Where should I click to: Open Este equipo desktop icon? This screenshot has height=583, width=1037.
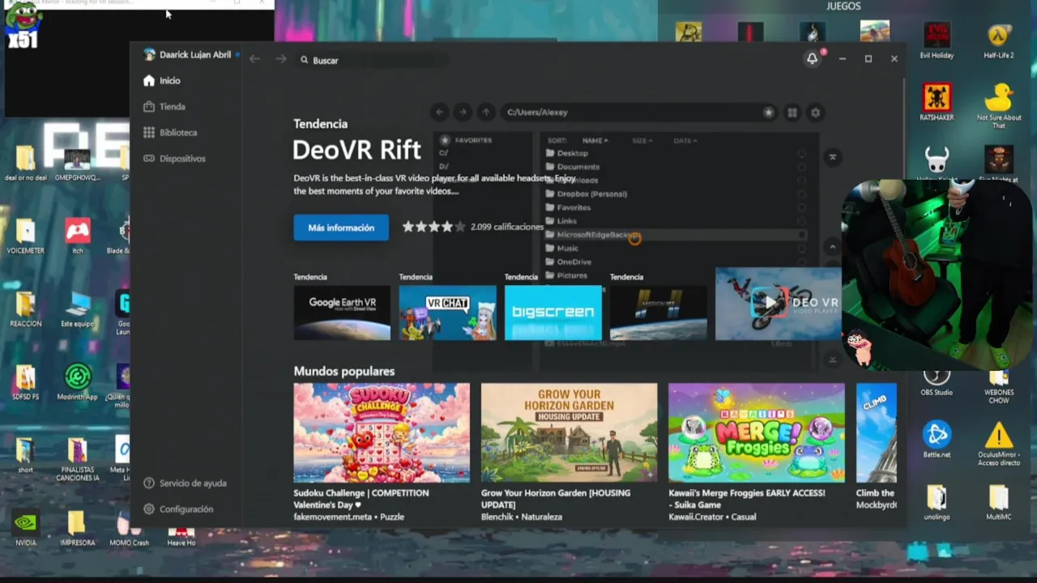coord(78,309)
